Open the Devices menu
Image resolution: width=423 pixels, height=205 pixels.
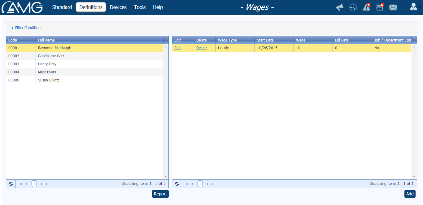pyautogui.click(x=118, y=7)
